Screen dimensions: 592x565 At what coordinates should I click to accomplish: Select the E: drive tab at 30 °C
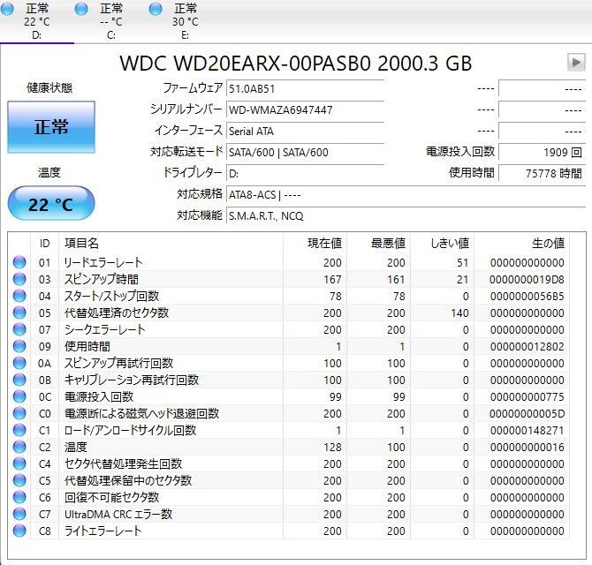click(x=185, y=21)
